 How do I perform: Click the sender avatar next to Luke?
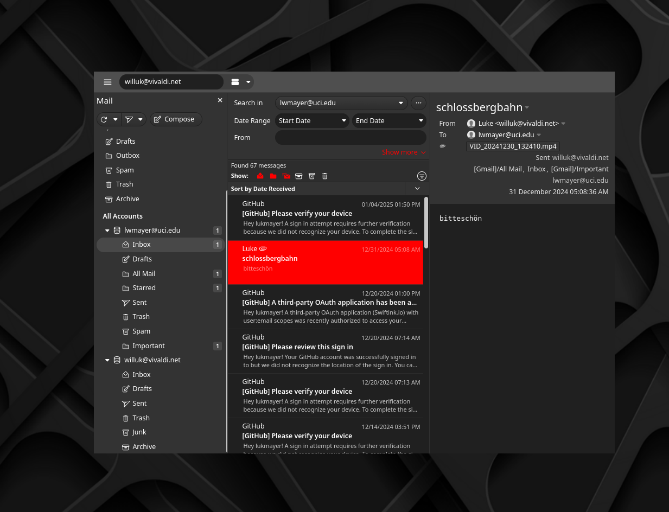471,124
